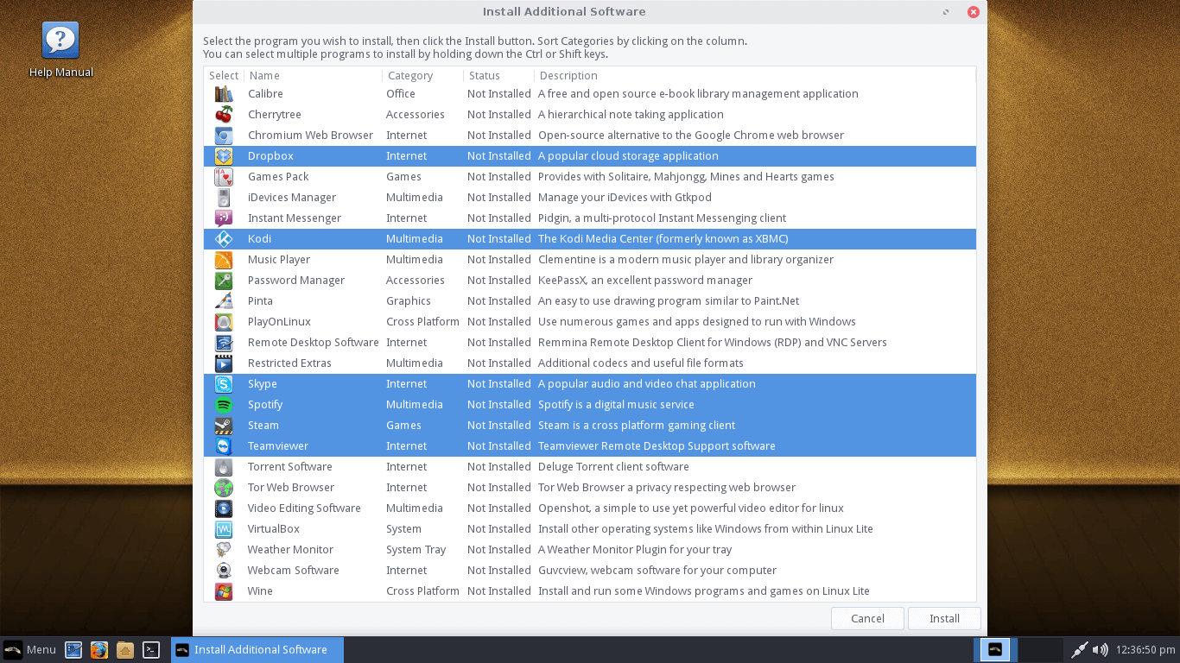Launch Firefox from the taskbar
Image resolution: width=1180 pixels, height=663 pixels.
point(99,650)
